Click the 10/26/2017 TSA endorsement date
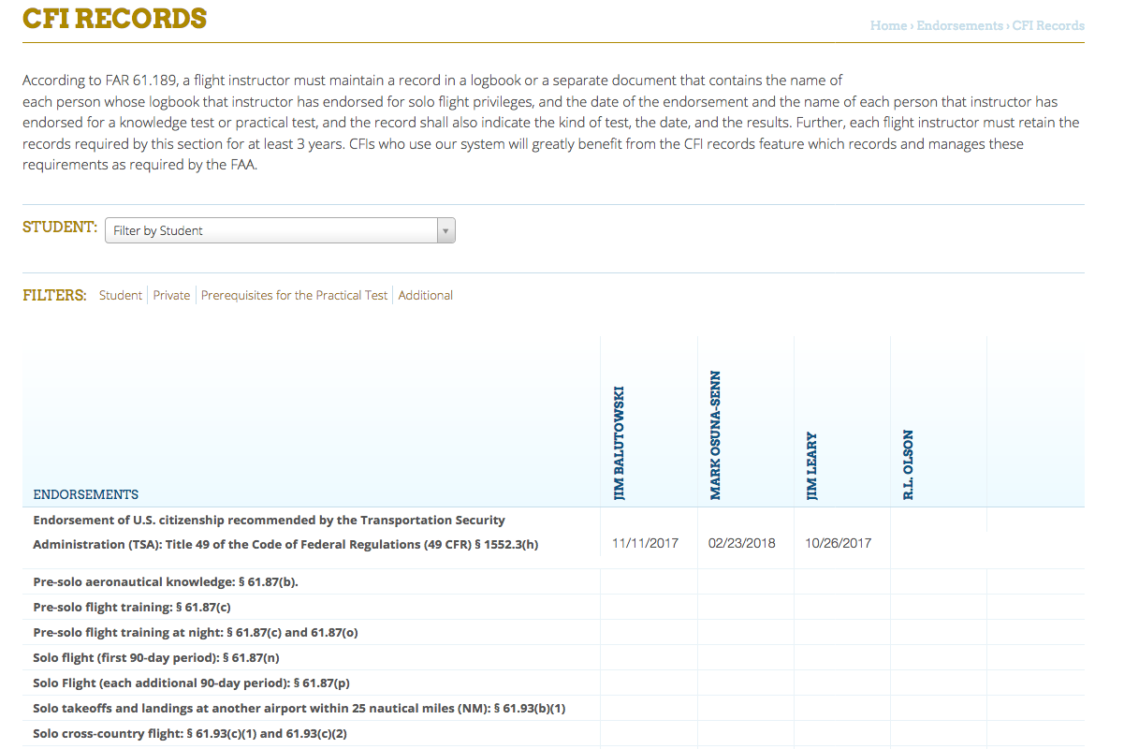 (839, 543)
